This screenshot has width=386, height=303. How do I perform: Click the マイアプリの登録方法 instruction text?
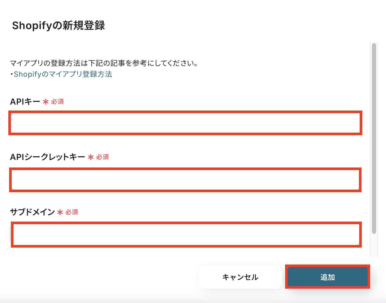point(104,63)
